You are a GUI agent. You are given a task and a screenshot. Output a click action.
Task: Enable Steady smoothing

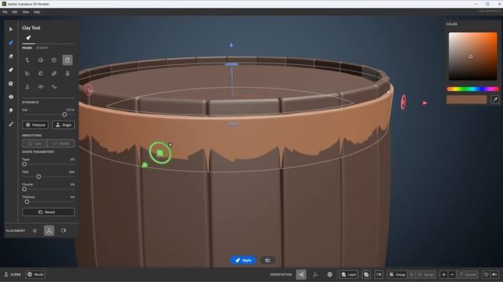[61, 143]
